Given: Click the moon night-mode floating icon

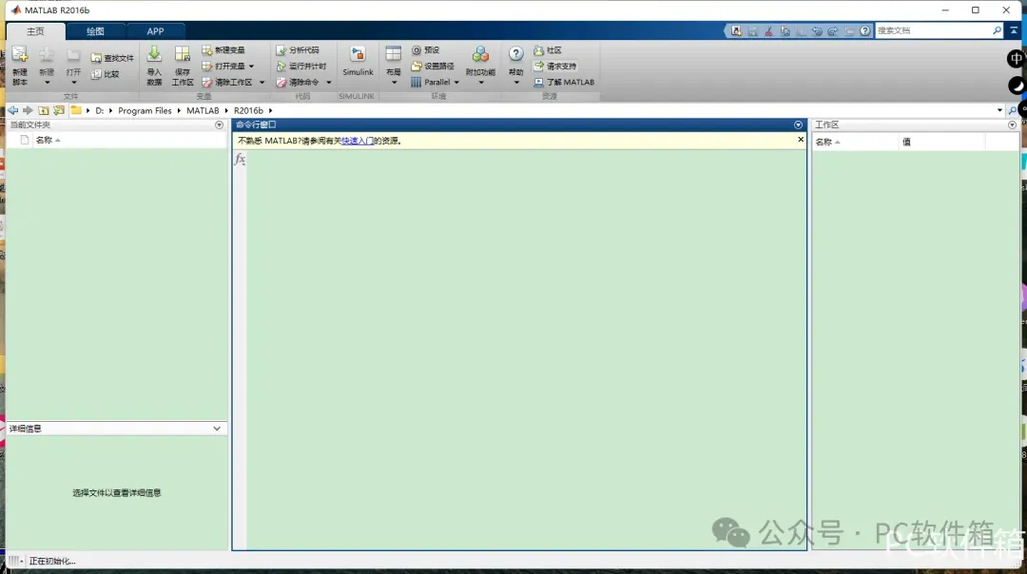Looking at the screenshot, I should pos(1017,86).
